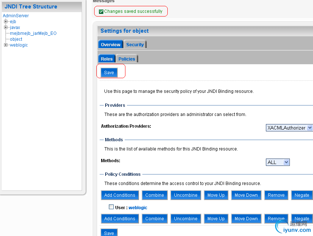The width and height of the screenshot is (313, 236).
Task: Click the top Save button
Action: [109, 73]
